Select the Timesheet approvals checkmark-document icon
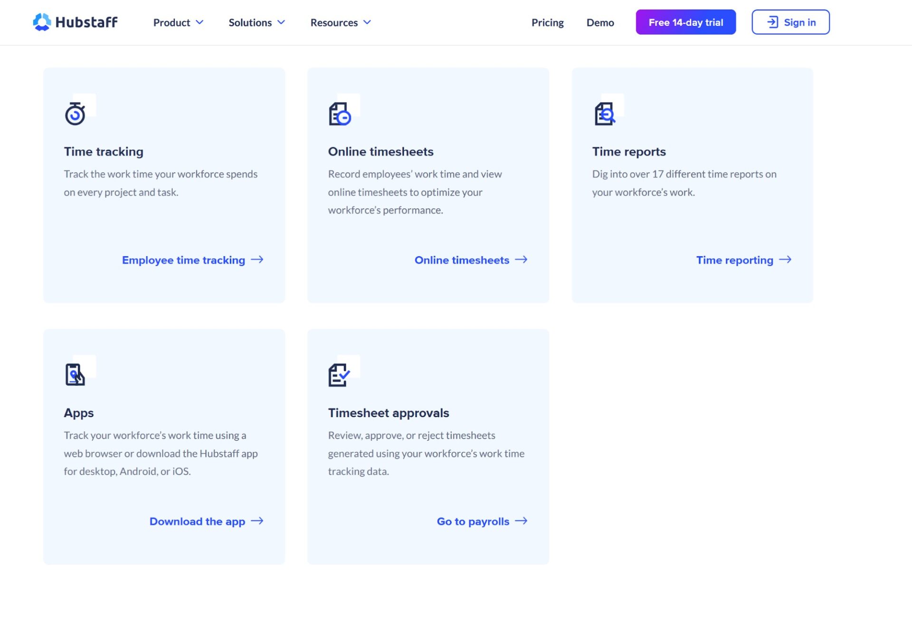The height and width of the screenshot is (626, 912). click(x=339, y=375)
